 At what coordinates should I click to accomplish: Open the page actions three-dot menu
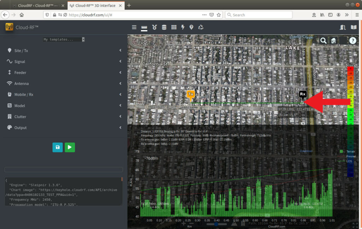pos(204,15)
